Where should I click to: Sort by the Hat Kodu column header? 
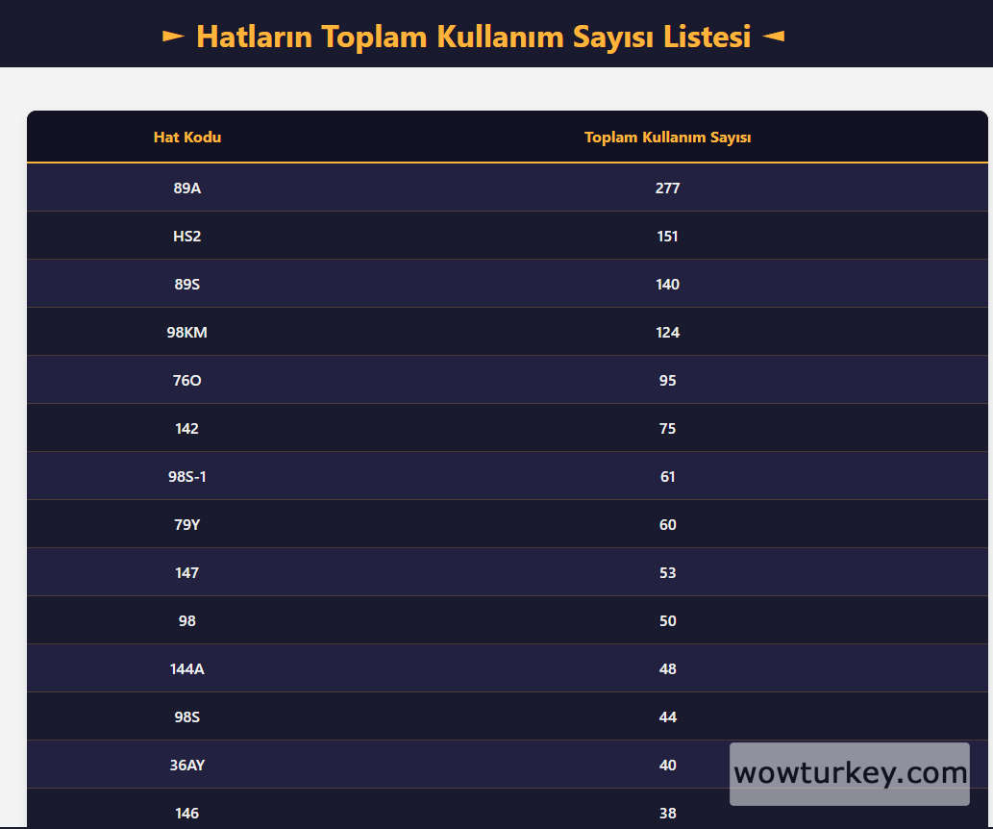(186, 137)
